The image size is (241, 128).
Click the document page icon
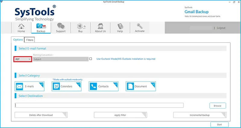click(x=130, y=87)
